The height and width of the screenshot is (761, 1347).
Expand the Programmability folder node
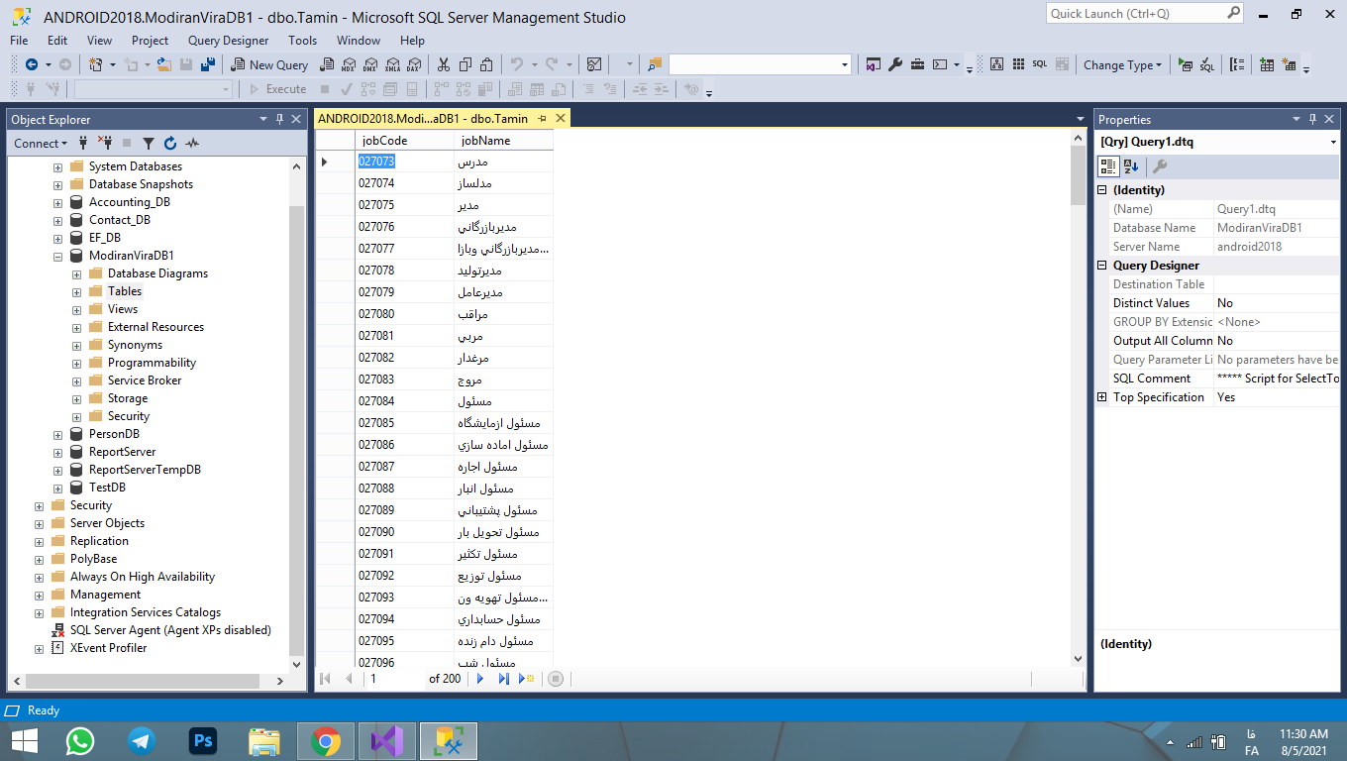pos(77,363)
